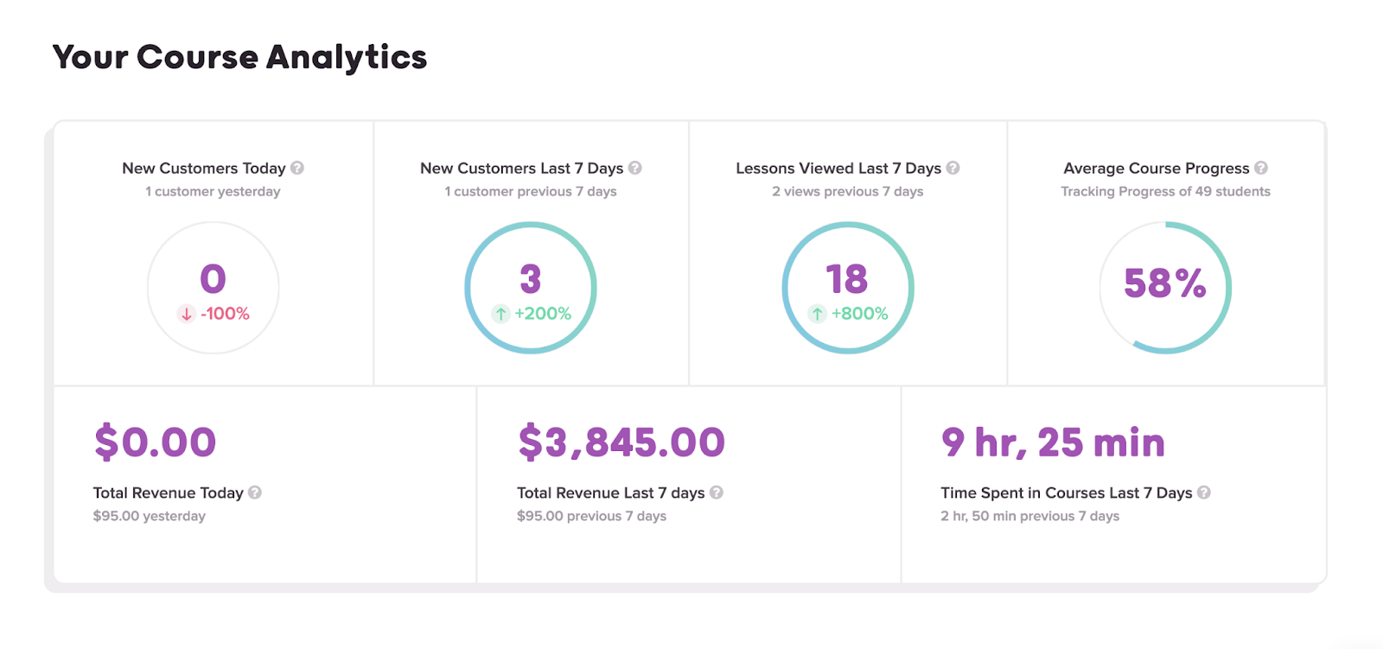Select the 9 hr, 25 min time value

(1053, 442)
